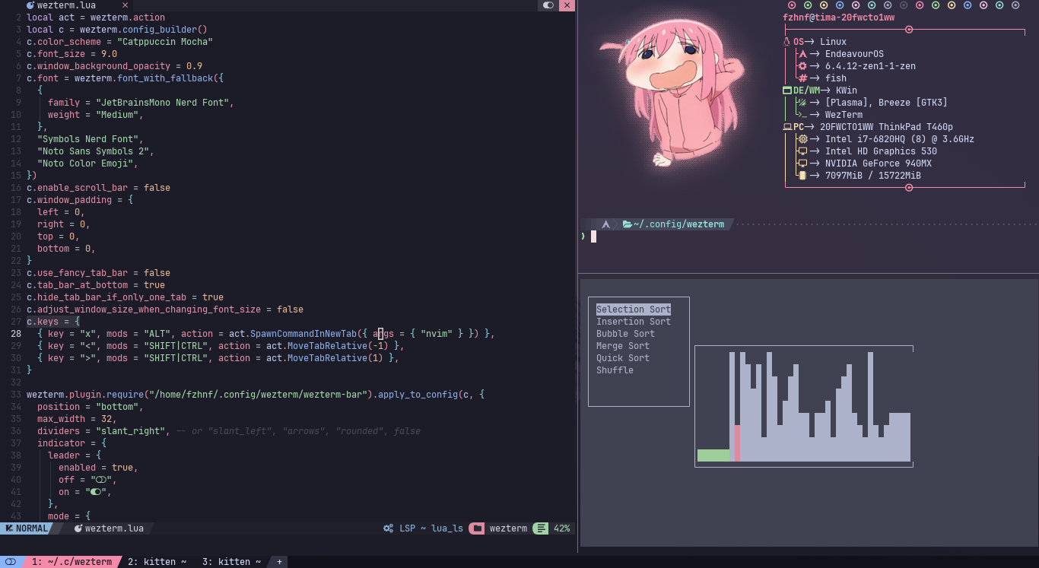1039x568 pixels.
Task: Click the laptop icon next to PC
Action: click(x=787, y=127)
